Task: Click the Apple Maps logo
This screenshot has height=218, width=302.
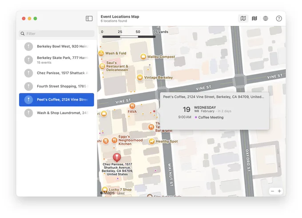Action: (107, 193)
